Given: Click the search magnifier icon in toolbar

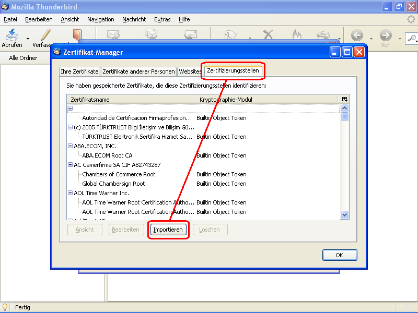Looking at the screenshot, I should pos(412,38).
